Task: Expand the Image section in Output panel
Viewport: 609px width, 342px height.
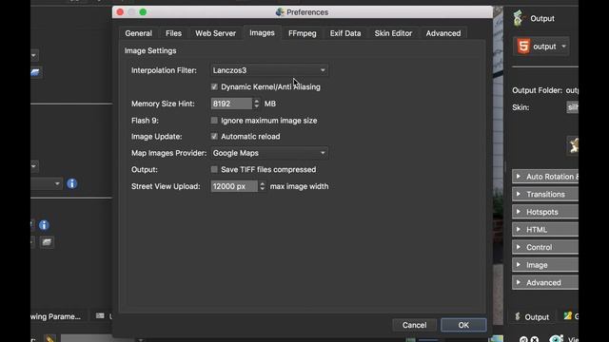Action: 545,265
